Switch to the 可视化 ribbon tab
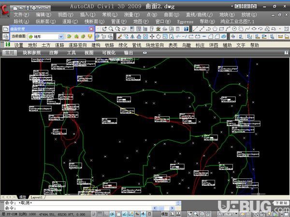Screen dimensions: 290x217 (109, 53)
